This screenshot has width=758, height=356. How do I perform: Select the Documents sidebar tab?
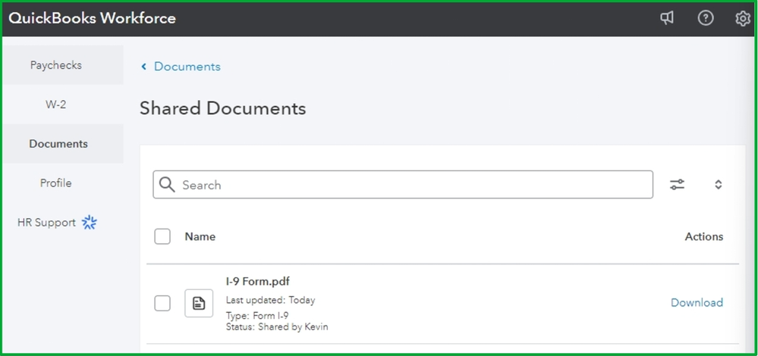coord(58,144)
